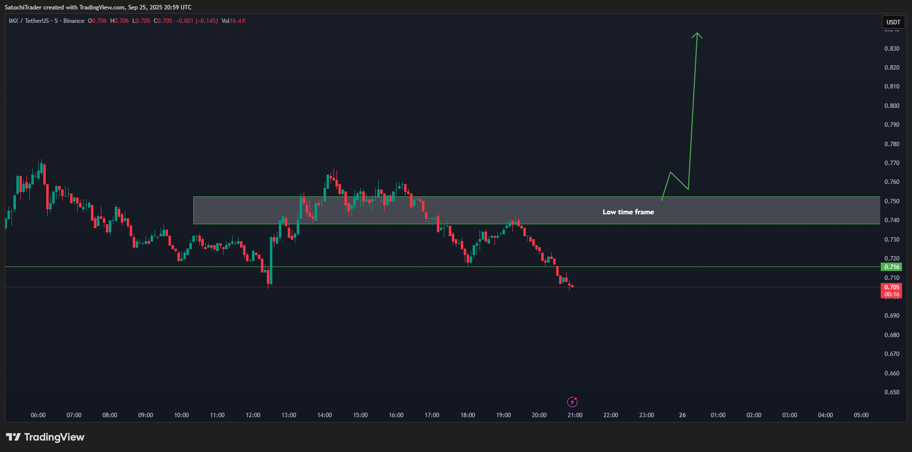The height and width of the screenshot is (452, 912).
Task: Click the 12:00 time axis label
Action: (253, 415)
